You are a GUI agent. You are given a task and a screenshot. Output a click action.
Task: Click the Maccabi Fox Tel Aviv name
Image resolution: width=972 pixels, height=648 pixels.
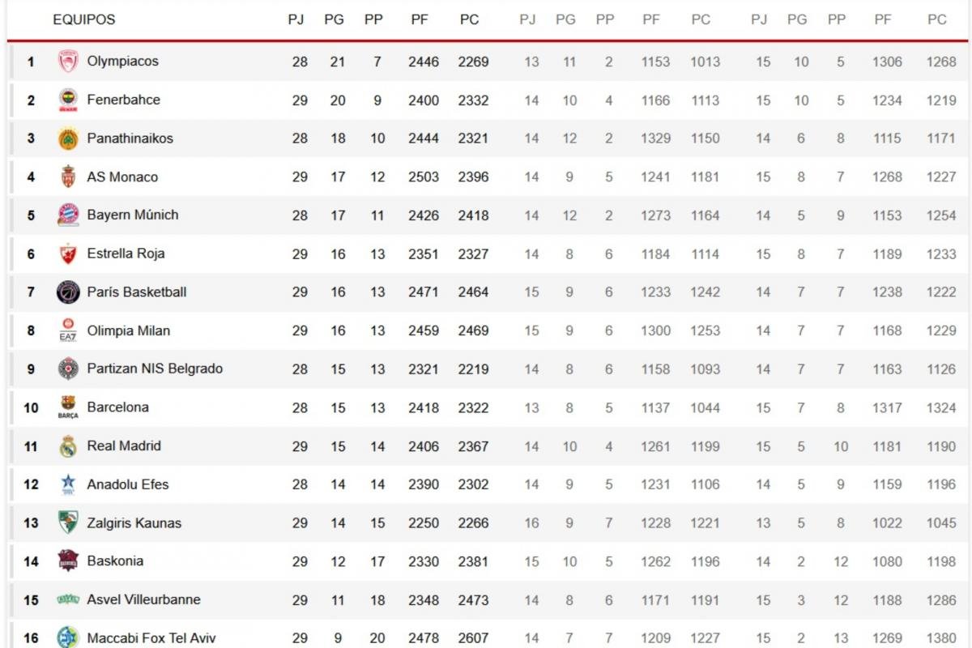[x=151, y=638]
